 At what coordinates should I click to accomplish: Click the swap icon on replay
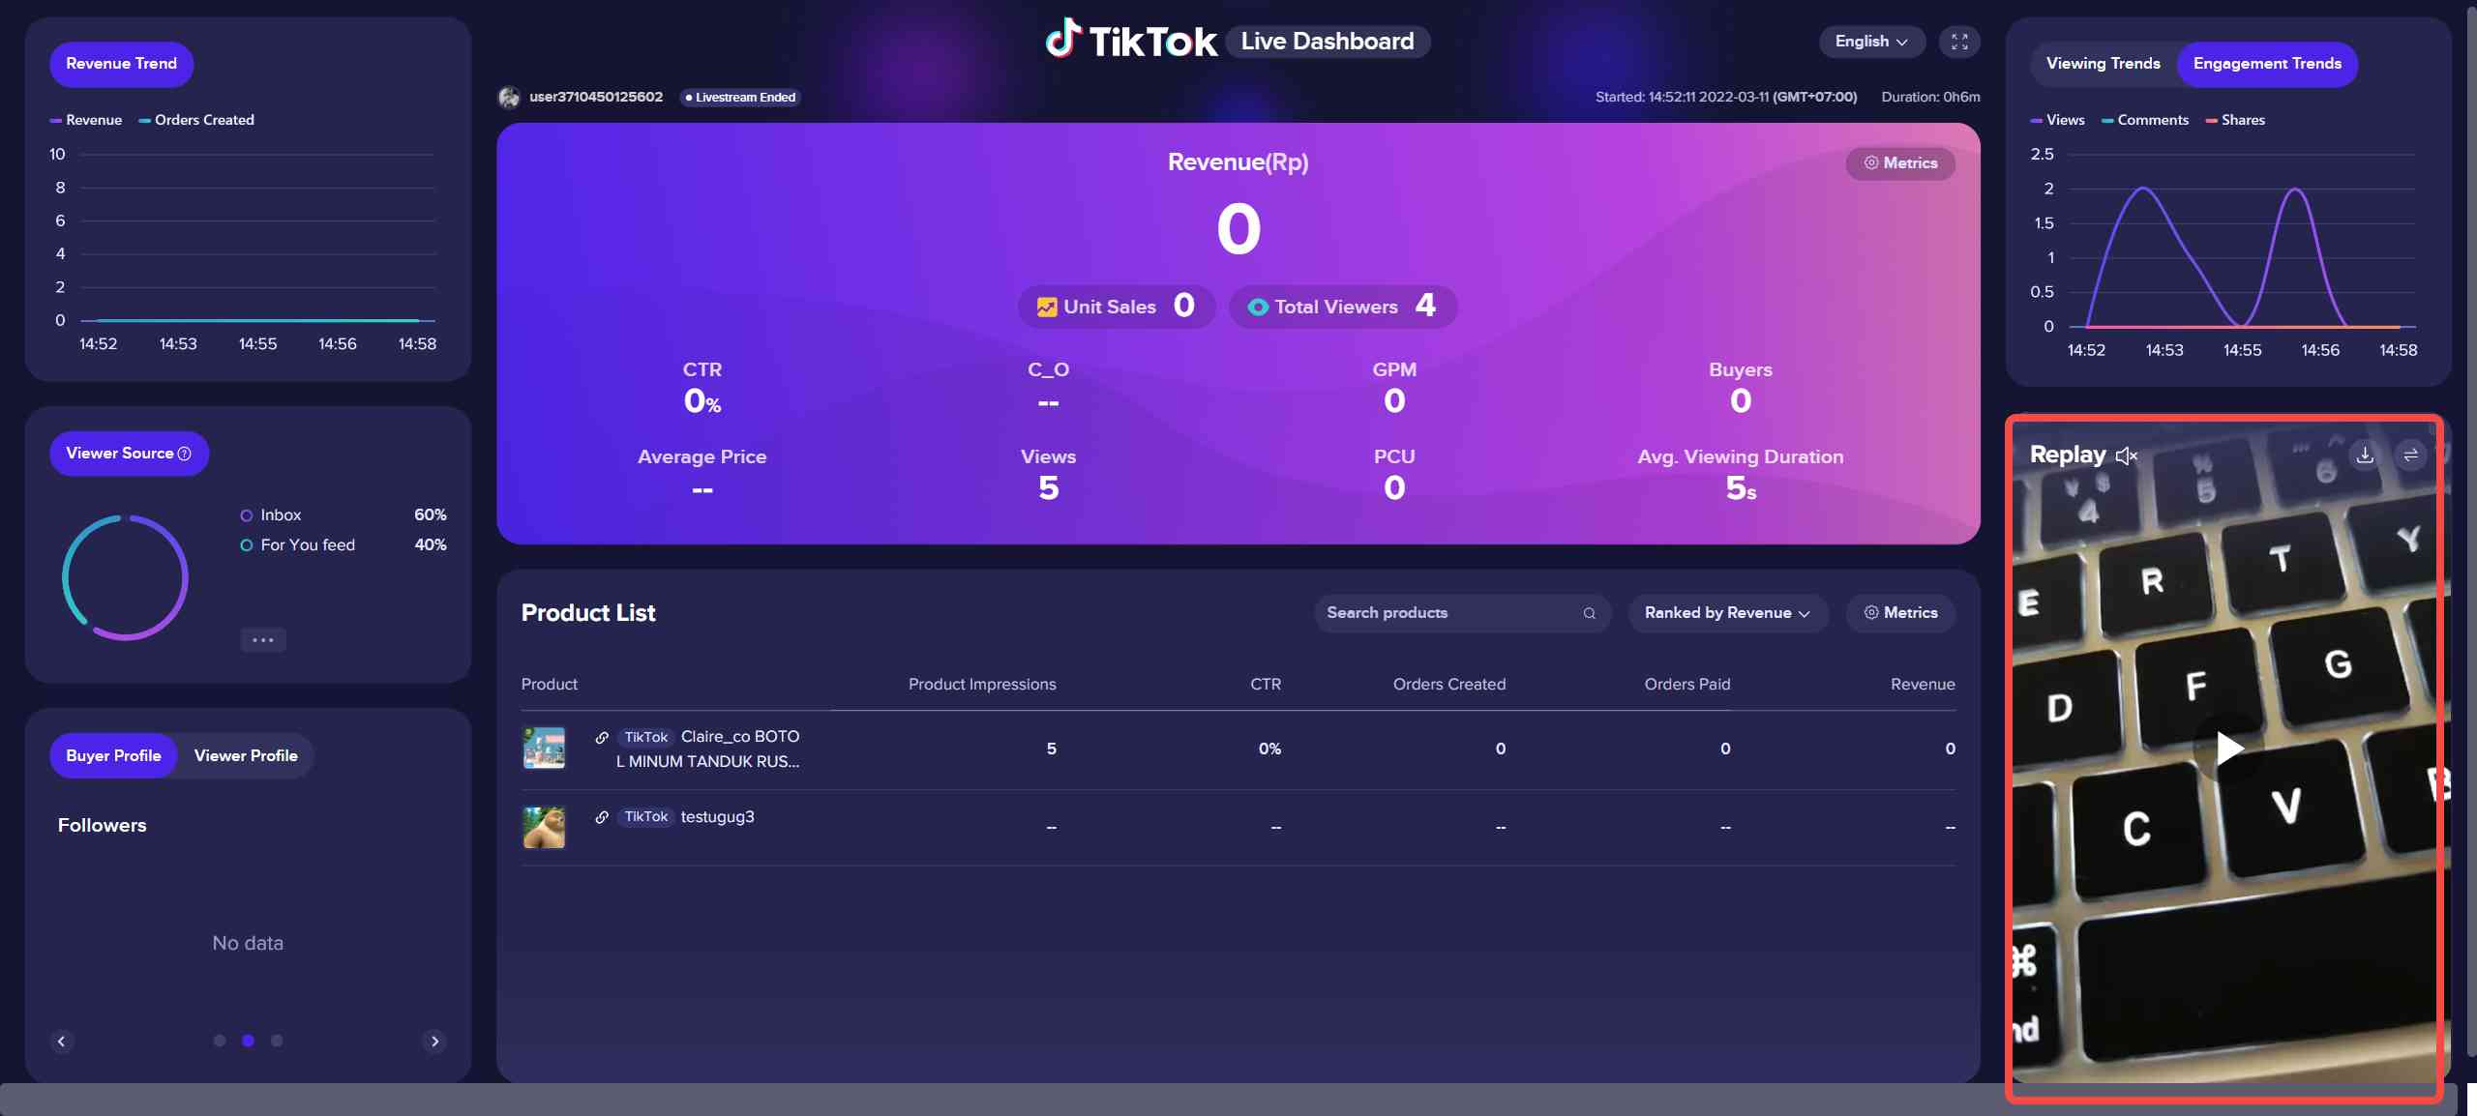click(2410, 455)
